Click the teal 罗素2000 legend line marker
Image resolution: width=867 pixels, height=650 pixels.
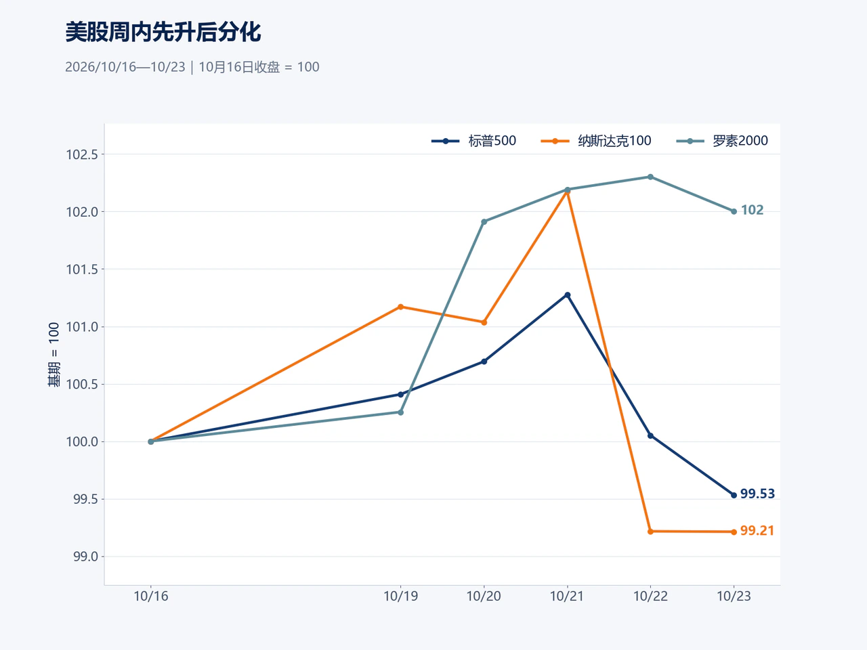[690, 141]
